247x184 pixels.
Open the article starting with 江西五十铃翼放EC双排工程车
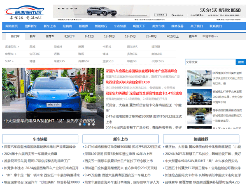[203, 168]
